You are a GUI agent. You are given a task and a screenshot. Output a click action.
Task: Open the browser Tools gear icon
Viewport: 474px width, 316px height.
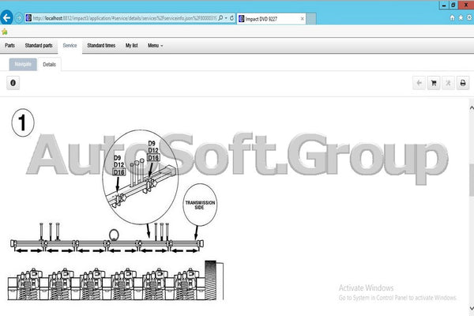coord(469,17)
